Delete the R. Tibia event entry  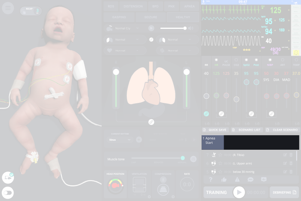pos(291,155)
